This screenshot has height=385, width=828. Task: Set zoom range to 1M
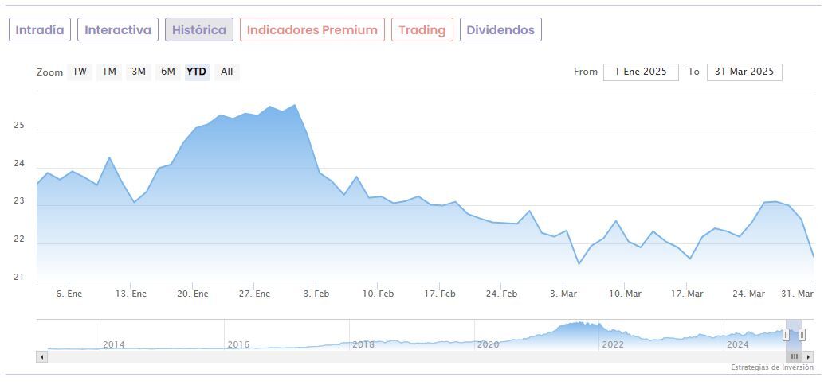coord(109,72)
